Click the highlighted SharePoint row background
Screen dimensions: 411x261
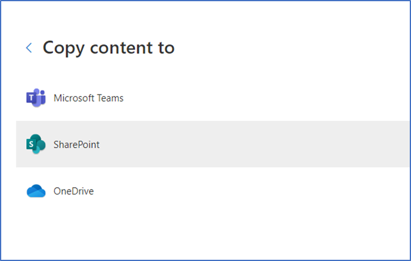coord(213,144)
